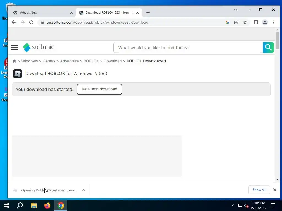The image size is (282, 211).
Task: Open the network tray icon
Action: click(x=240, y=206)
